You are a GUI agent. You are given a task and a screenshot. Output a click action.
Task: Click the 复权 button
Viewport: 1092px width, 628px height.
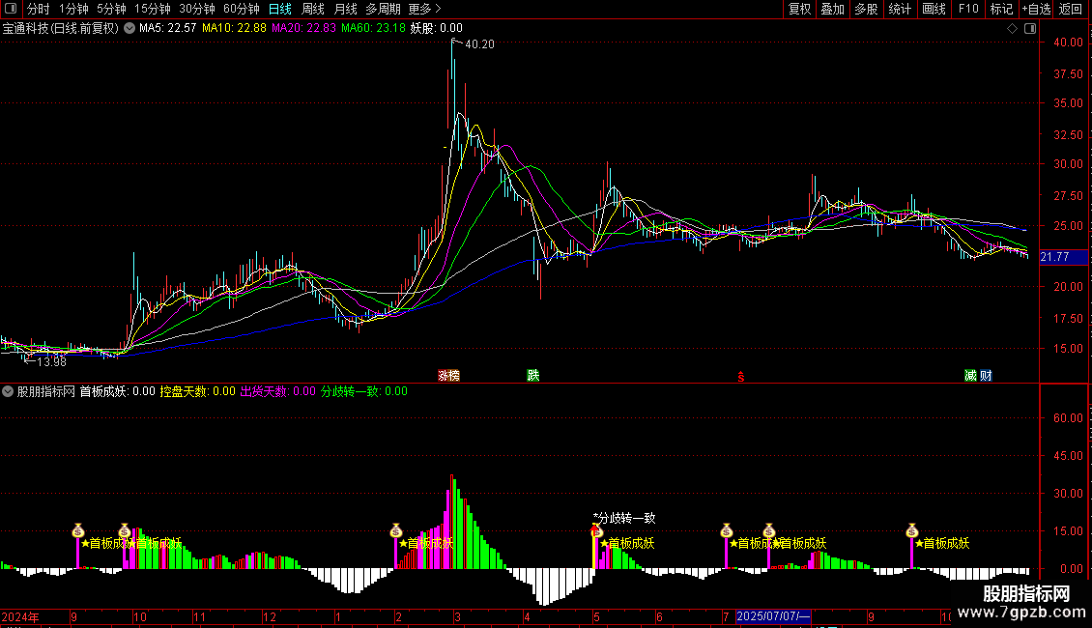(799, 9)
